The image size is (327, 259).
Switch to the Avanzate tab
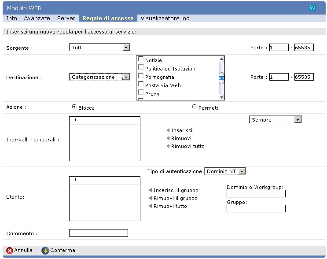pyautogui.click(x=37, y=18)
